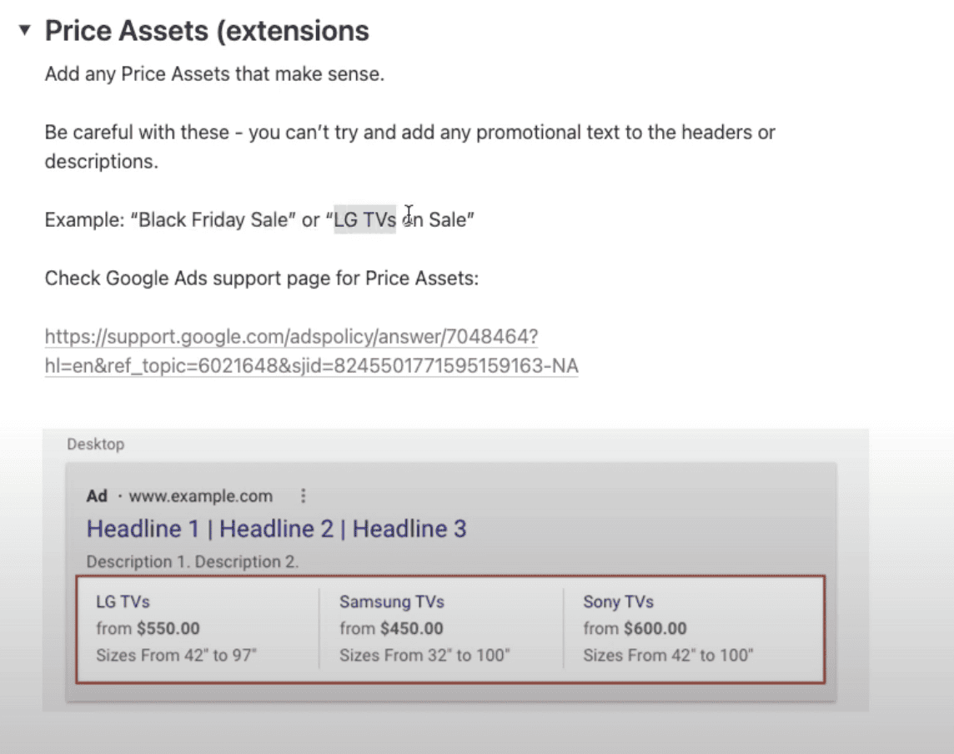This screenshot has width=954, height=754.
Task: Click the text 'Add any Price Assets that make sense.'
Action: 214,73
